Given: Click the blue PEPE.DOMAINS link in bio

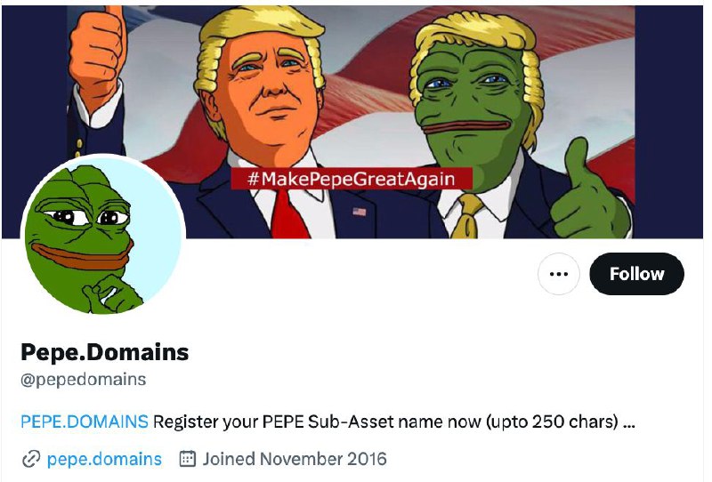Looking at the screenshot, I should click(85, 422).
